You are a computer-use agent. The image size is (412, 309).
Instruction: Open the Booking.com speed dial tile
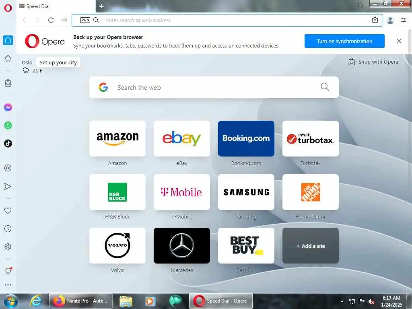246,138
